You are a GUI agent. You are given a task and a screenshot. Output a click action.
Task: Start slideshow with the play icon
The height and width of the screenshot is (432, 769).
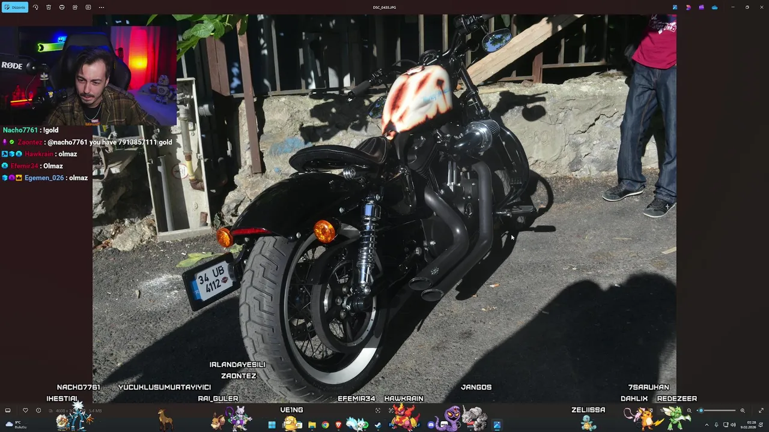pos(88,7)
